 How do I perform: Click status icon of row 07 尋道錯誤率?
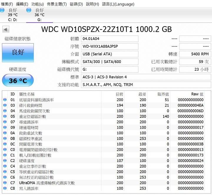(5, 122)
